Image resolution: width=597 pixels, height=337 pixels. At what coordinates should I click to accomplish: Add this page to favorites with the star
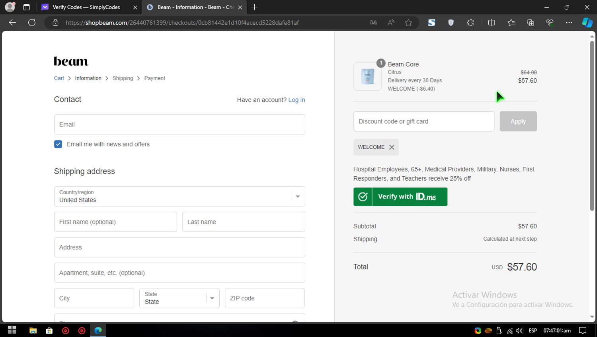408,23
